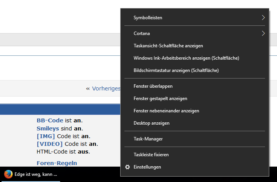Open the Foren-Regeln link
The width and height of the screenshot is (277, 182).
coord(57,163)
